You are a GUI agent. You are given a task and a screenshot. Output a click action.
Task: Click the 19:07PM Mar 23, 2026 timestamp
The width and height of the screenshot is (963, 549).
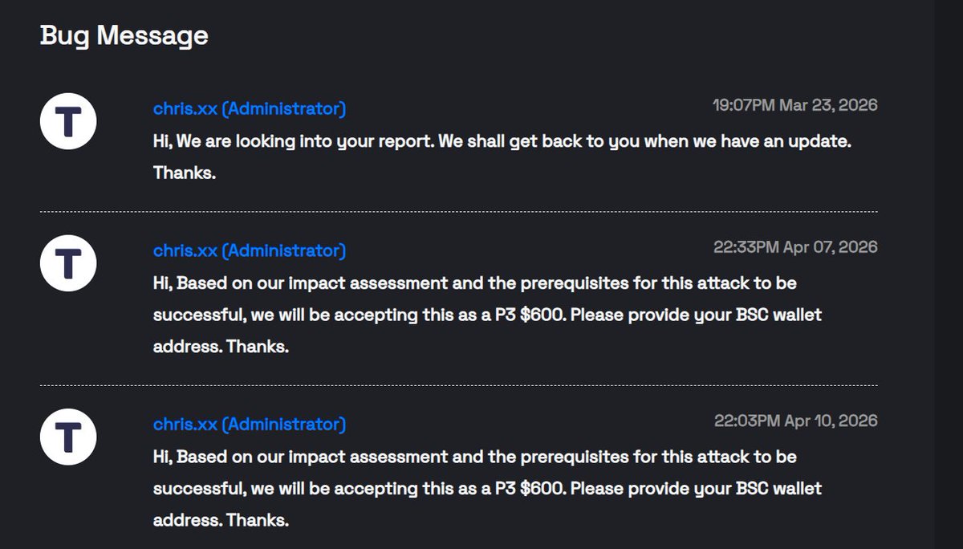[794, 105]
